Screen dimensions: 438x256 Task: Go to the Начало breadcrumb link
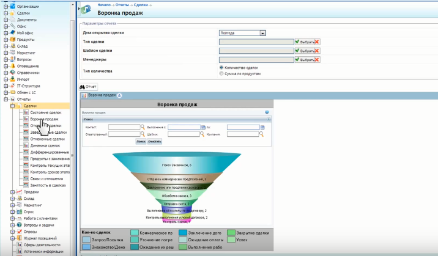tap(104, 5)
